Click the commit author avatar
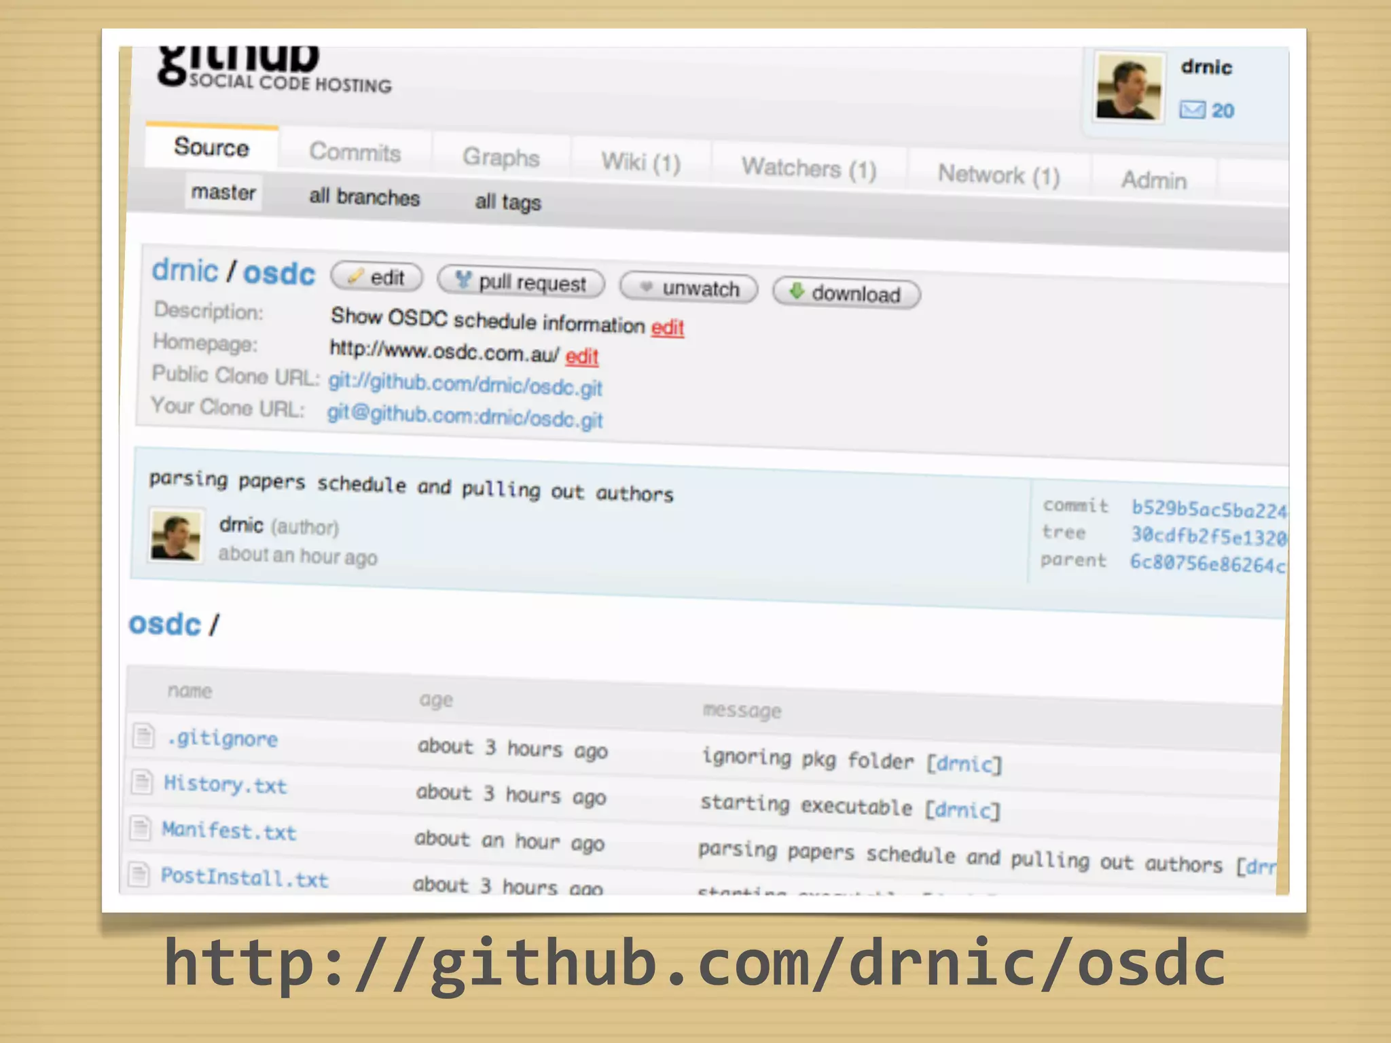The width and height of the screenshot is (1391, 1043). pos(176,536)
